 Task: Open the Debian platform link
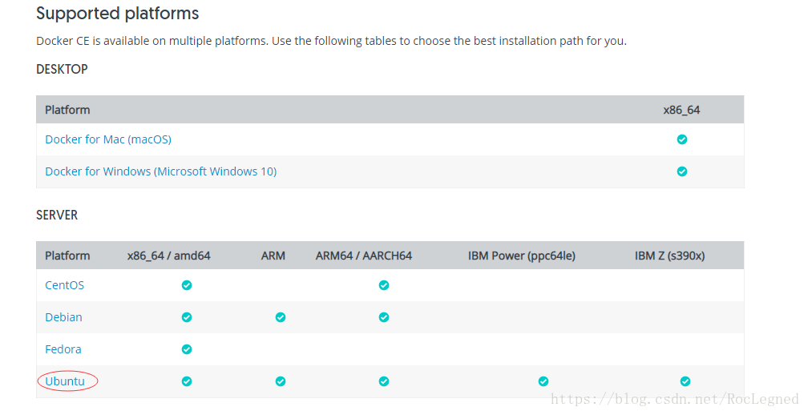tap(63, 317)
